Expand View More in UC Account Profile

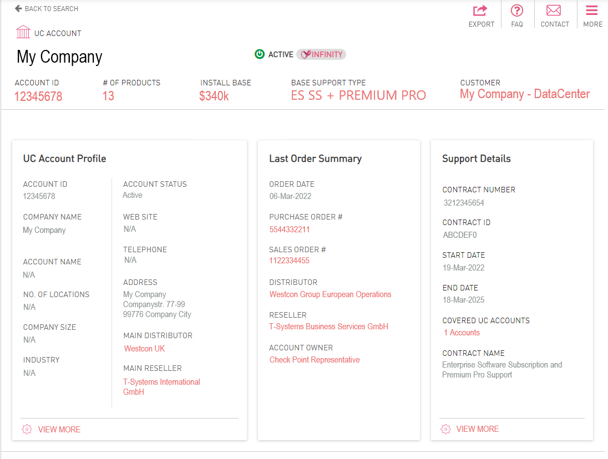(x=59, y=430)
